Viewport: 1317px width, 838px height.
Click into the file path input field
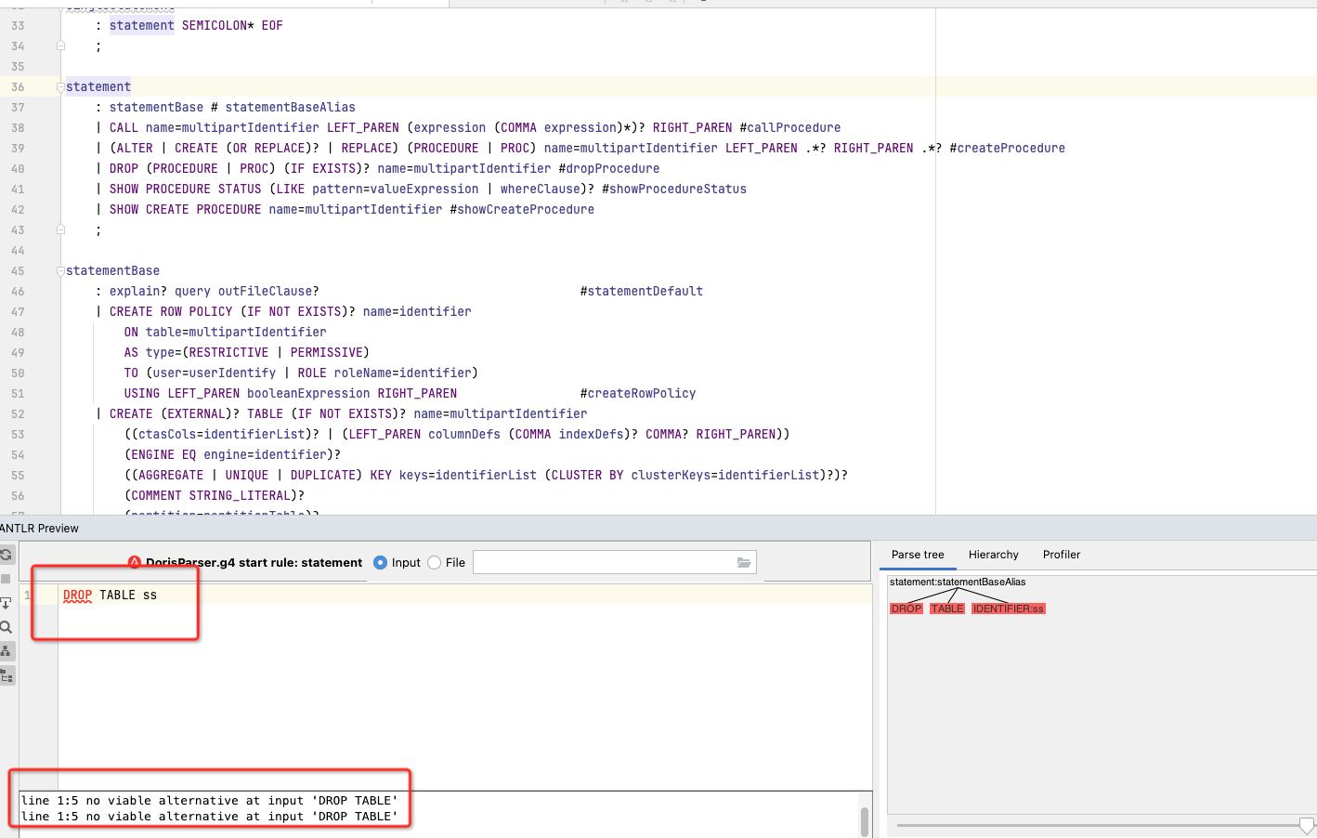coord(604,562)
